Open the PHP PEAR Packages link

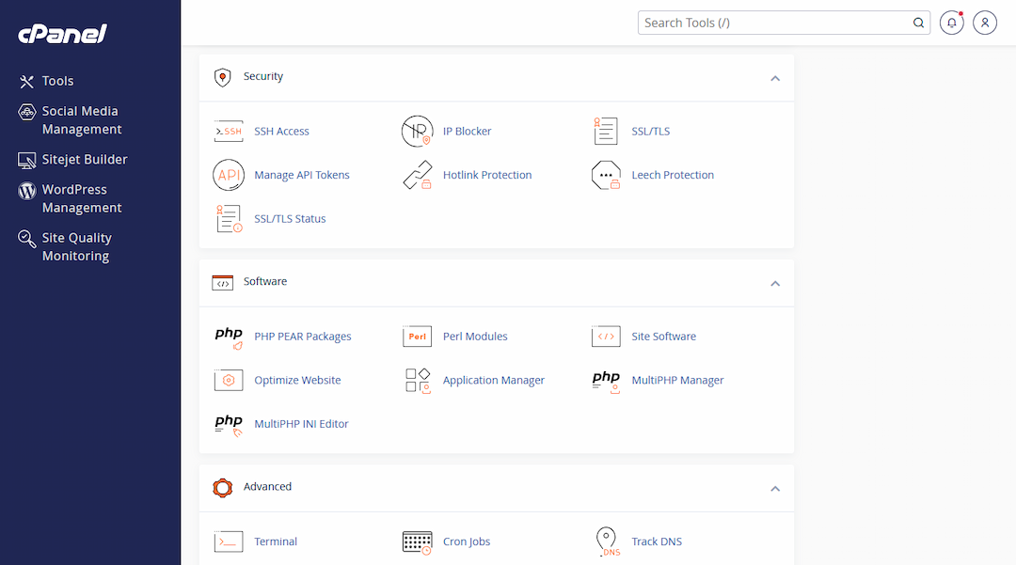(303, 337)
